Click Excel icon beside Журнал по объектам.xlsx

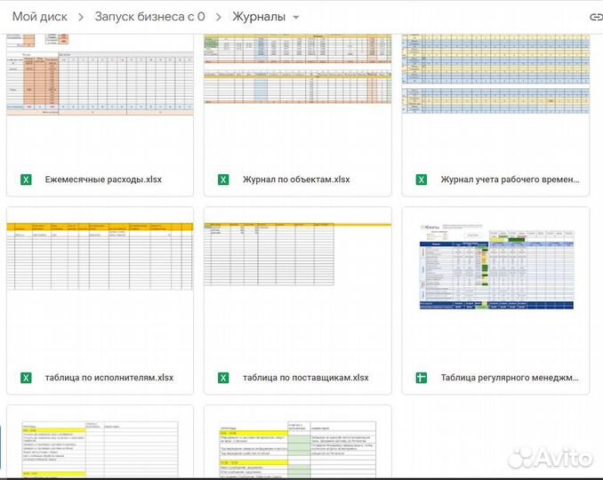(x=223, y=180)
